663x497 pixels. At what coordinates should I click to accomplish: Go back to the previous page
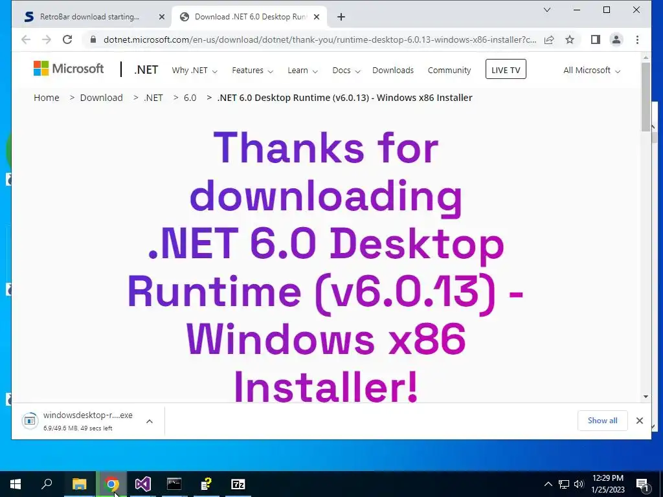pyautogui.click(x=26, y=39)
